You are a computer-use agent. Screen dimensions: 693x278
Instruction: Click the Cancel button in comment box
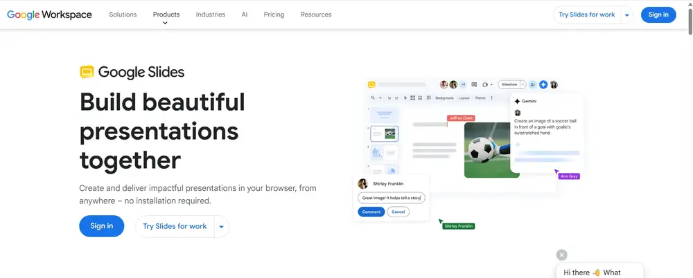[398, 212]
